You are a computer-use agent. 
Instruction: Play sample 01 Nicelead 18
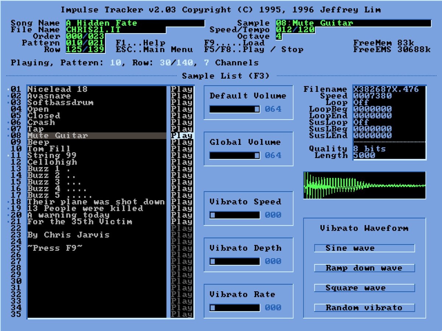(x=182, y=89)
